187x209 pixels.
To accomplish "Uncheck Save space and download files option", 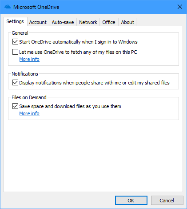I will click(x=15, y=106).
